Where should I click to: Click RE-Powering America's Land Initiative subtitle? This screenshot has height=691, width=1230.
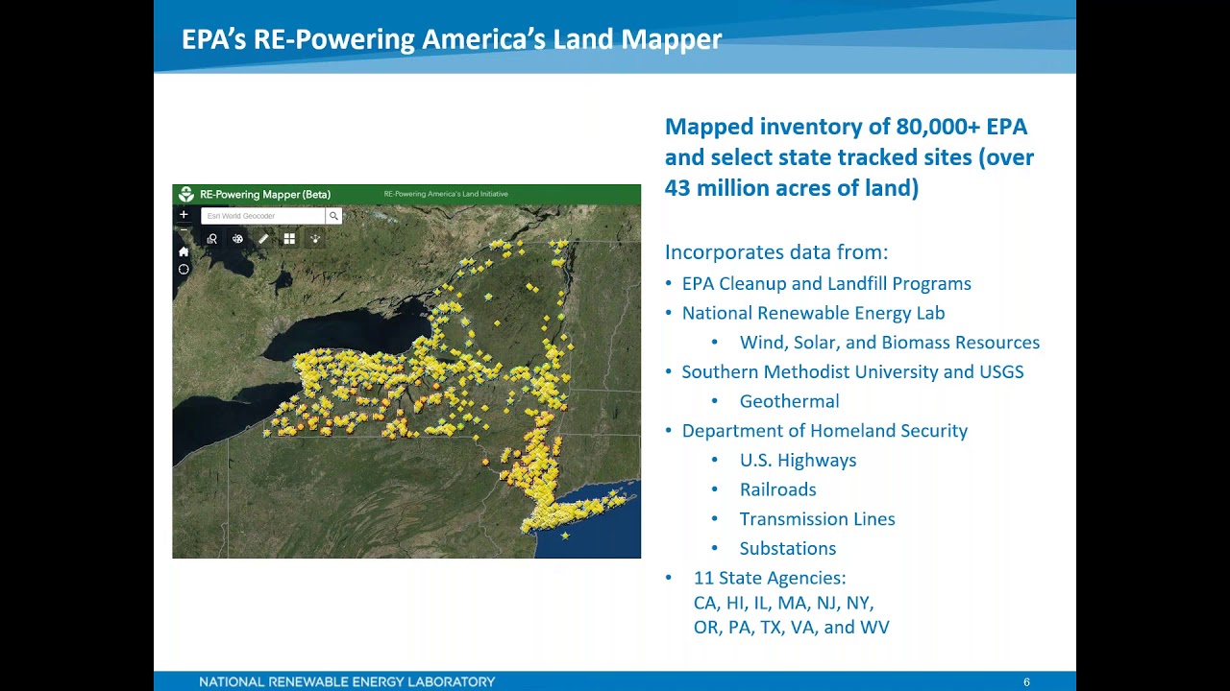(x=446, y=194)
